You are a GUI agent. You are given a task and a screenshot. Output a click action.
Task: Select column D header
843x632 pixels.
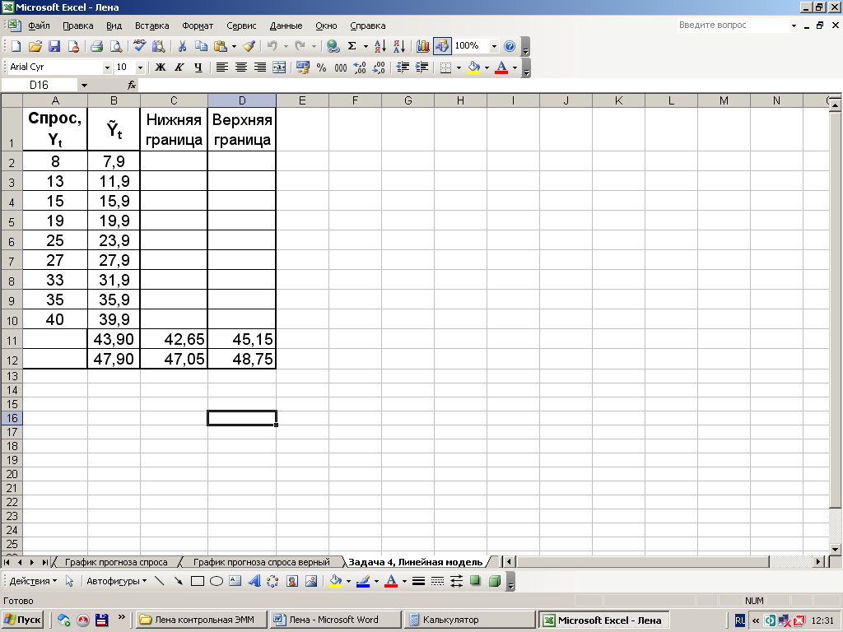point(242,100)
